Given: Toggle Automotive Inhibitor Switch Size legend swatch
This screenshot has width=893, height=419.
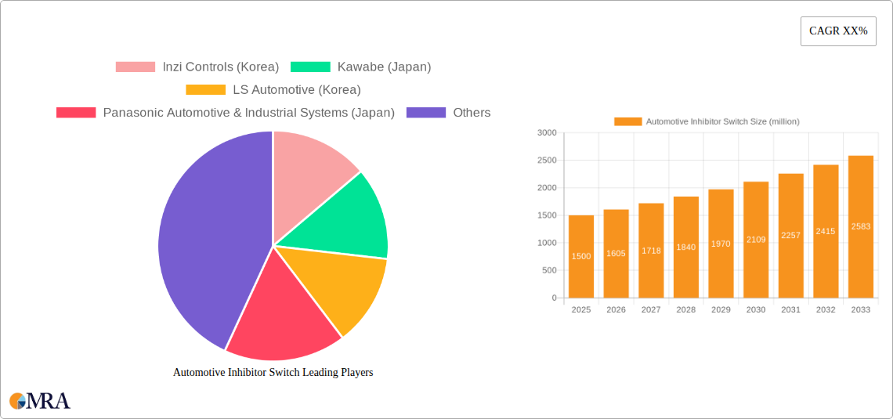Looking at the screenshot, I should pyautogui.click(x=627, y=121).
